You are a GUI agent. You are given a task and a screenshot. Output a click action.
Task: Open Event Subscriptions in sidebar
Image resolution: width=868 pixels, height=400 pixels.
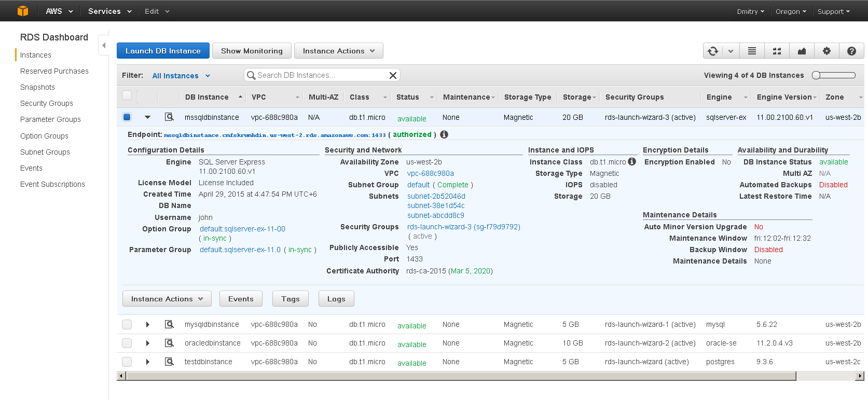coord(52,184)
